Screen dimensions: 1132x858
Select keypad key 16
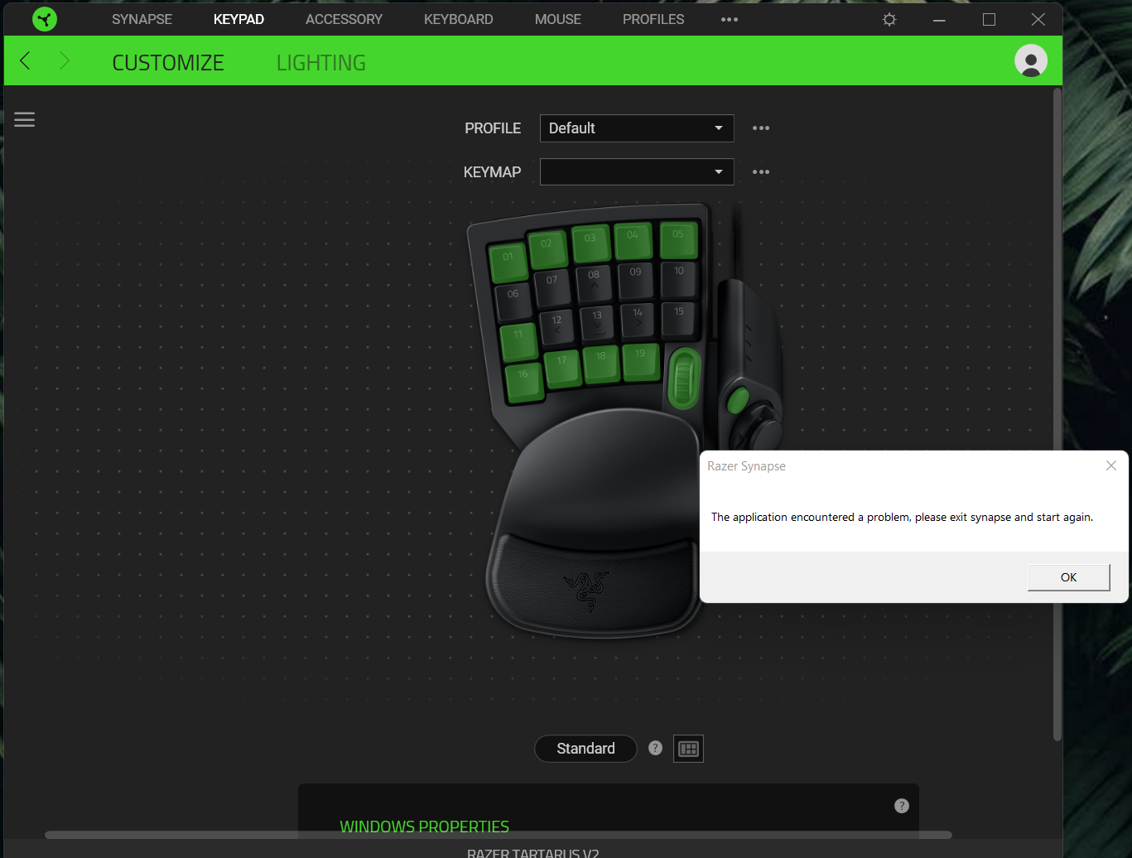pyautogui.click(x=523, y=381)
